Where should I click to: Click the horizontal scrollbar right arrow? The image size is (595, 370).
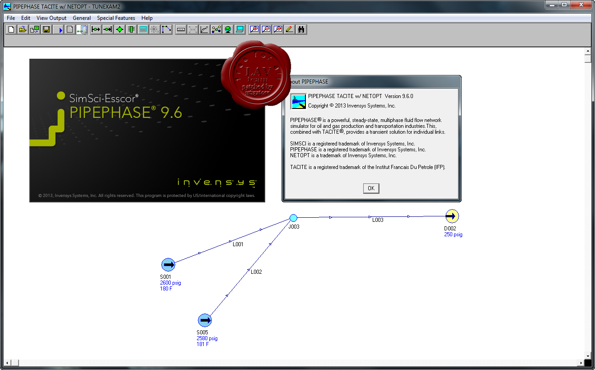click(x=580, y=363)
